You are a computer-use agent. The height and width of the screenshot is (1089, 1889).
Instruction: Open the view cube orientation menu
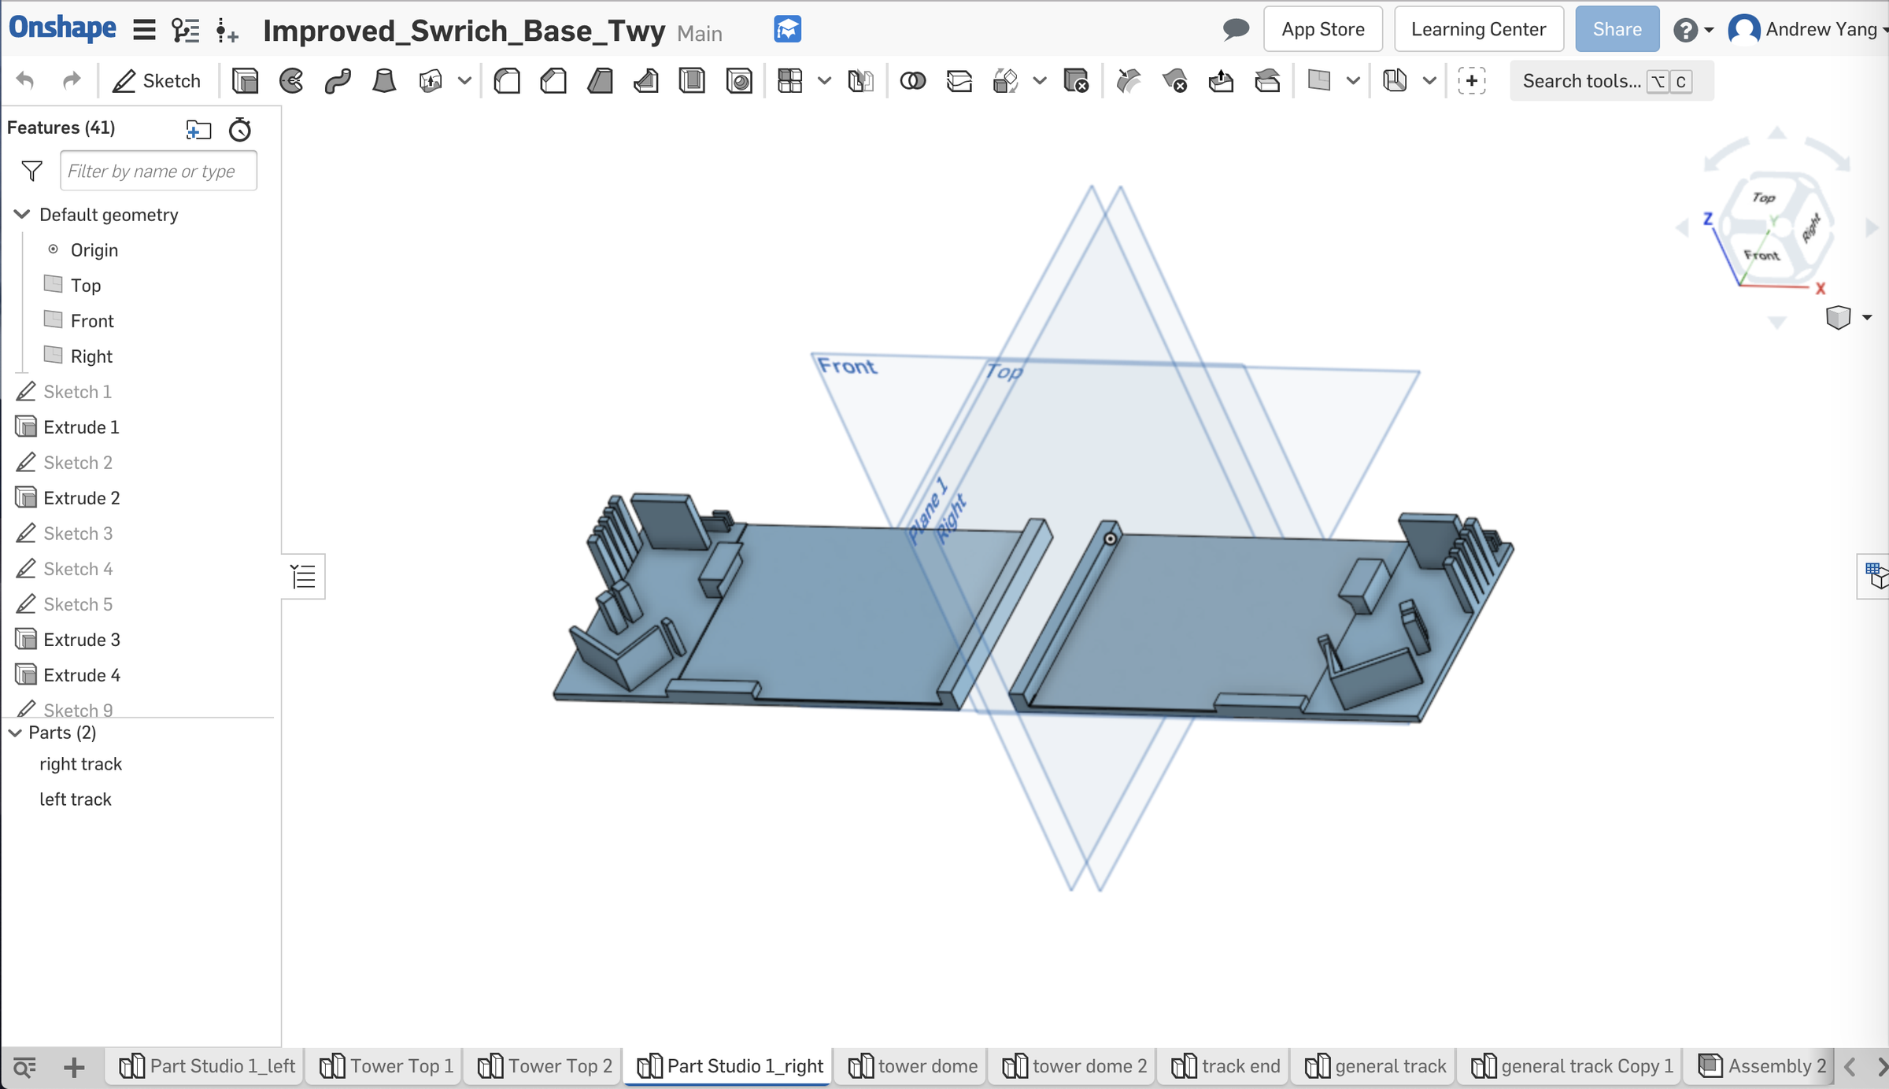click(1866, 317)
